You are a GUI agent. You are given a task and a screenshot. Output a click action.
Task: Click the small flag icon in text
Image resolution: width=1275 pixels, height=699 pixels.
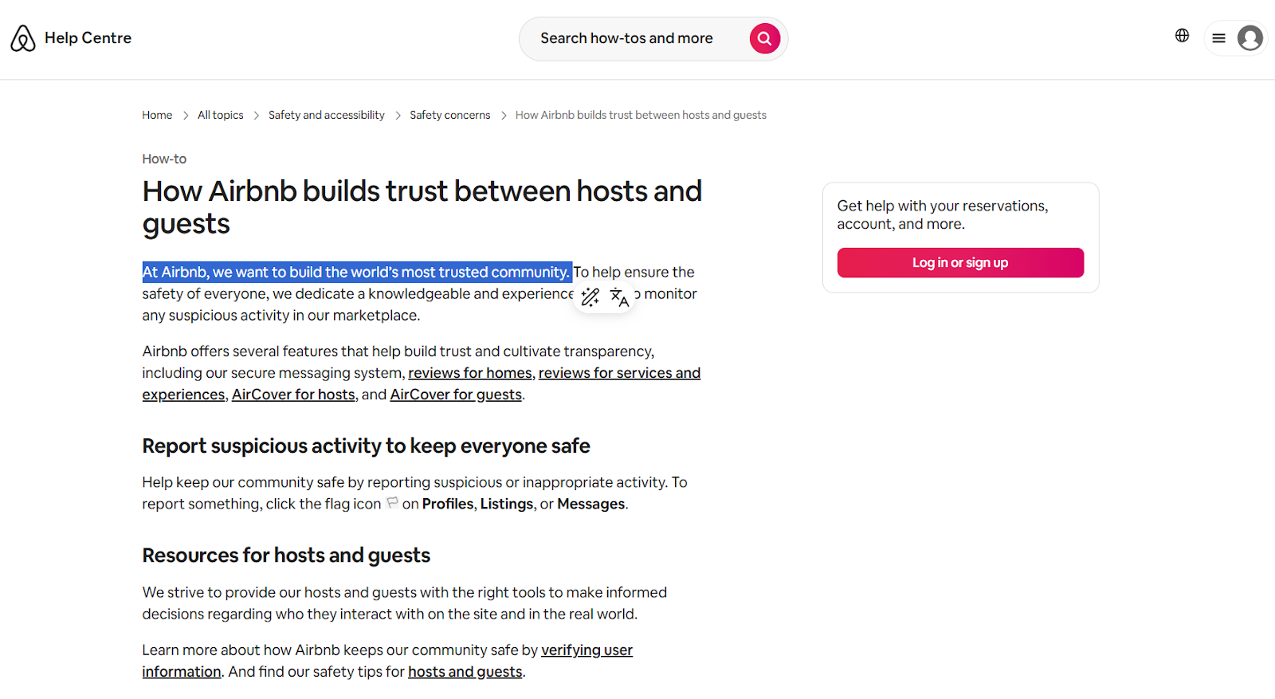(392, 503)
